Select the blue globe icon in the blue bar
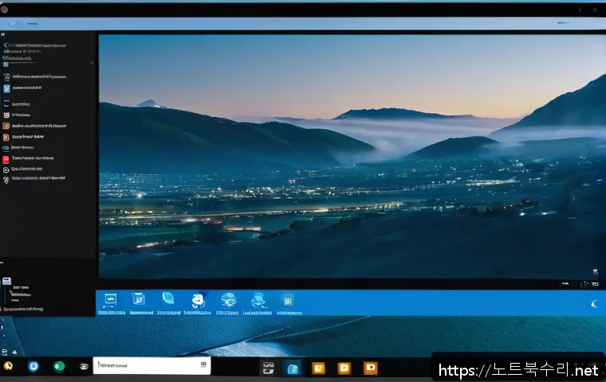Image resolution: width=606 pixels, height=382 pixels. point(168,299)
